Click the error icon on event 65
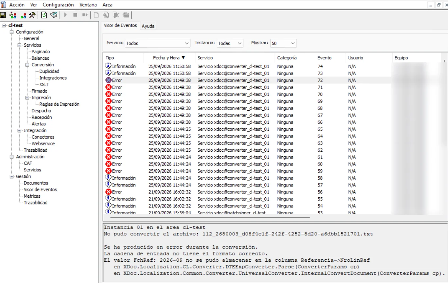The width and height of the screenshot is (448, 283). 108,129
